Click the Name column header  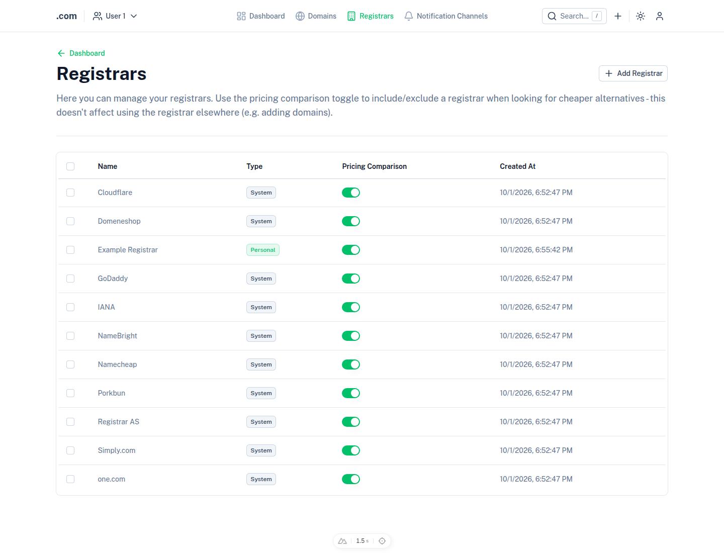coord(108,166)
